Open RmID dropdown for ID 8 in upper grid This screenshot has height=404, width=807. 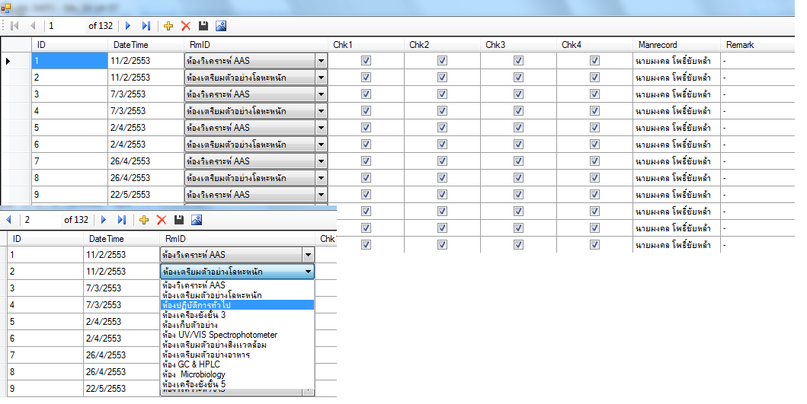[321, 178]
